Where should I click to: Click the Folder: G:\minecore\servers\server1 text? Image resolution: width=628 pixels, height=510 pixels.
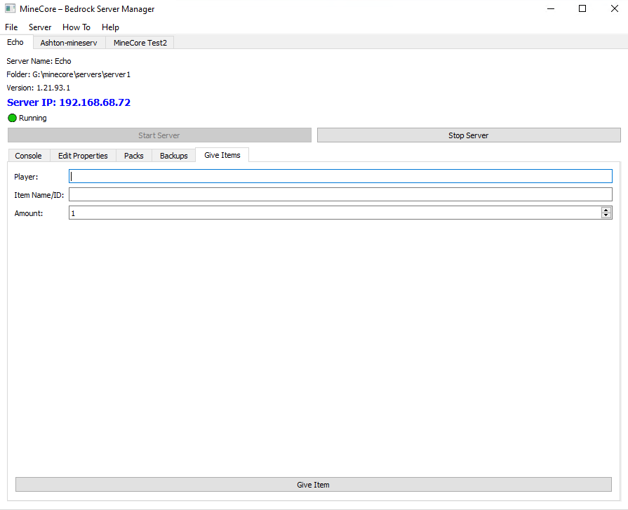coord(69,74)
